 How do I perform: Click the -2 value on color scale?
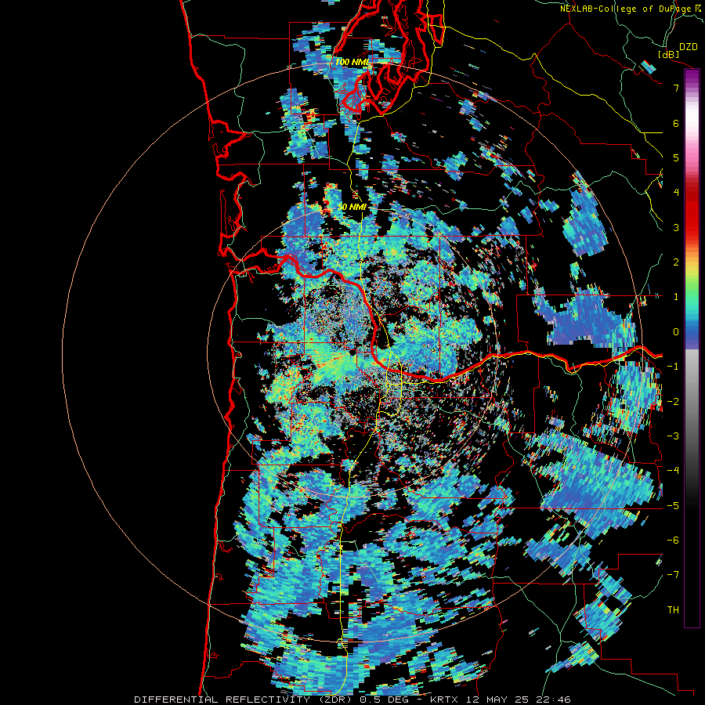point(673,402)
